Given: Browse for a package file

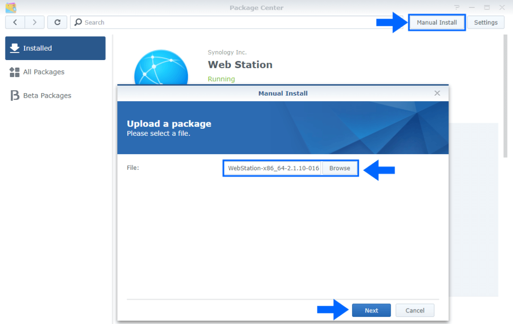Looking at the screenshot, I should click(x=340, y=168).
